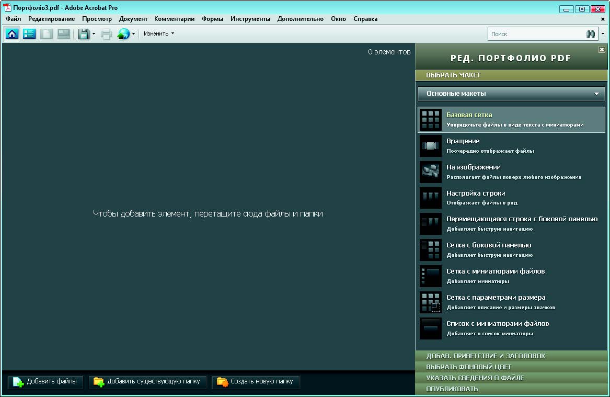The image size is (610, 397).
Task: Open the Home view icon
Action: pos(12,34)
